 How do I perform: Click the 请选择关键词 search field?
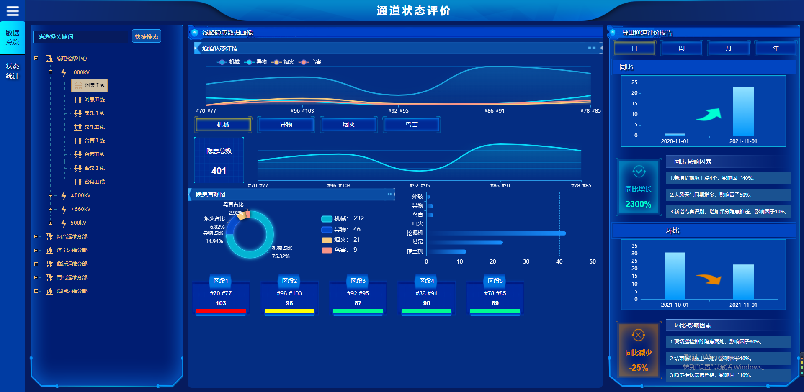pos(81,37)
